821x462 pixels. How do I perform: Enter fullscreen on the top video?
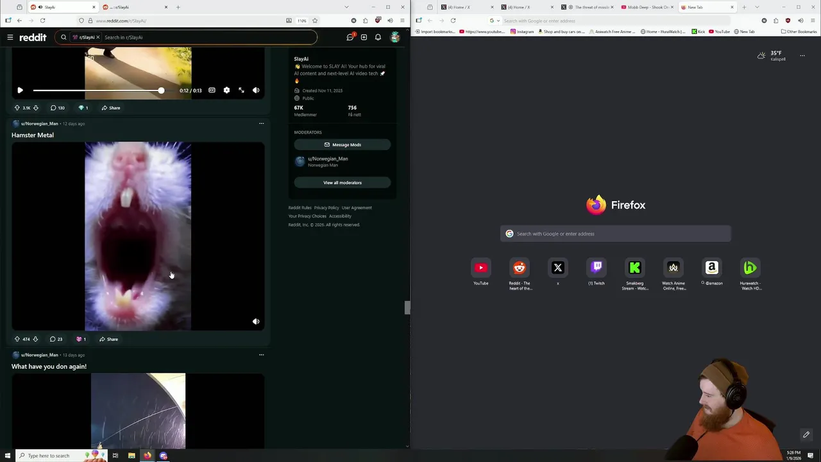[x=241, y=90]
